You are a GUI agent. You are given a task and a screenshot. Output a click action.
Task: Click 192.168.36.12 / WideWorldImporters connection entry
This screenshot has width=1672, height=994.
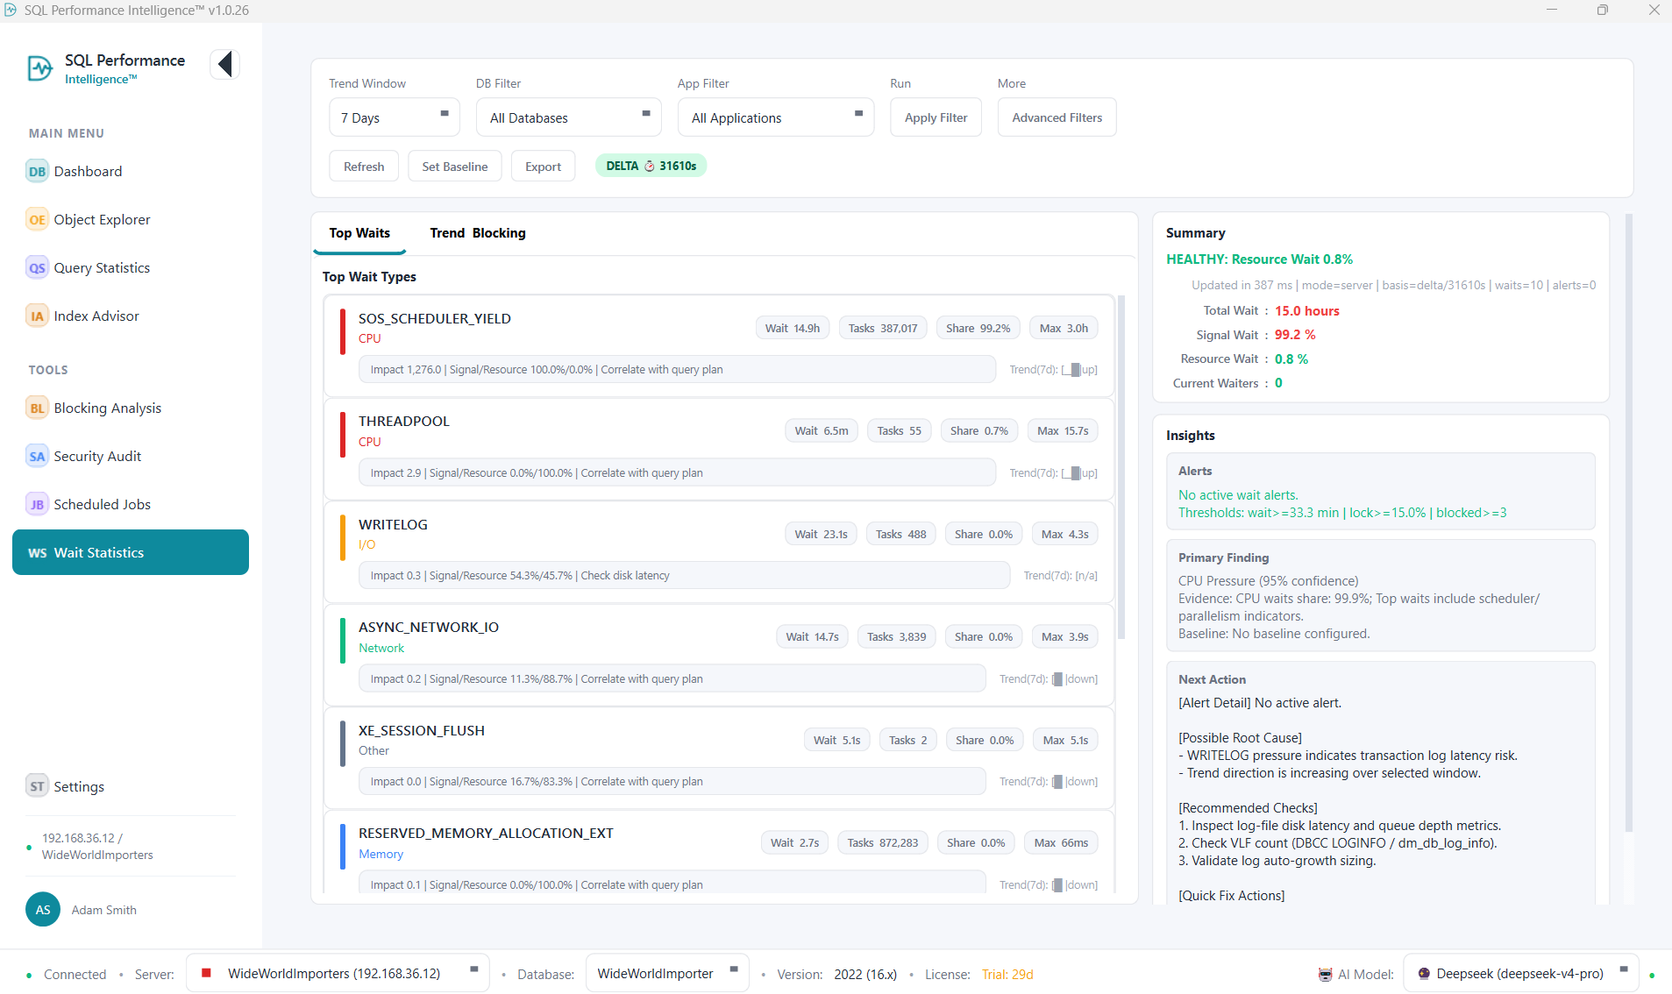click(x=97, y=847)
